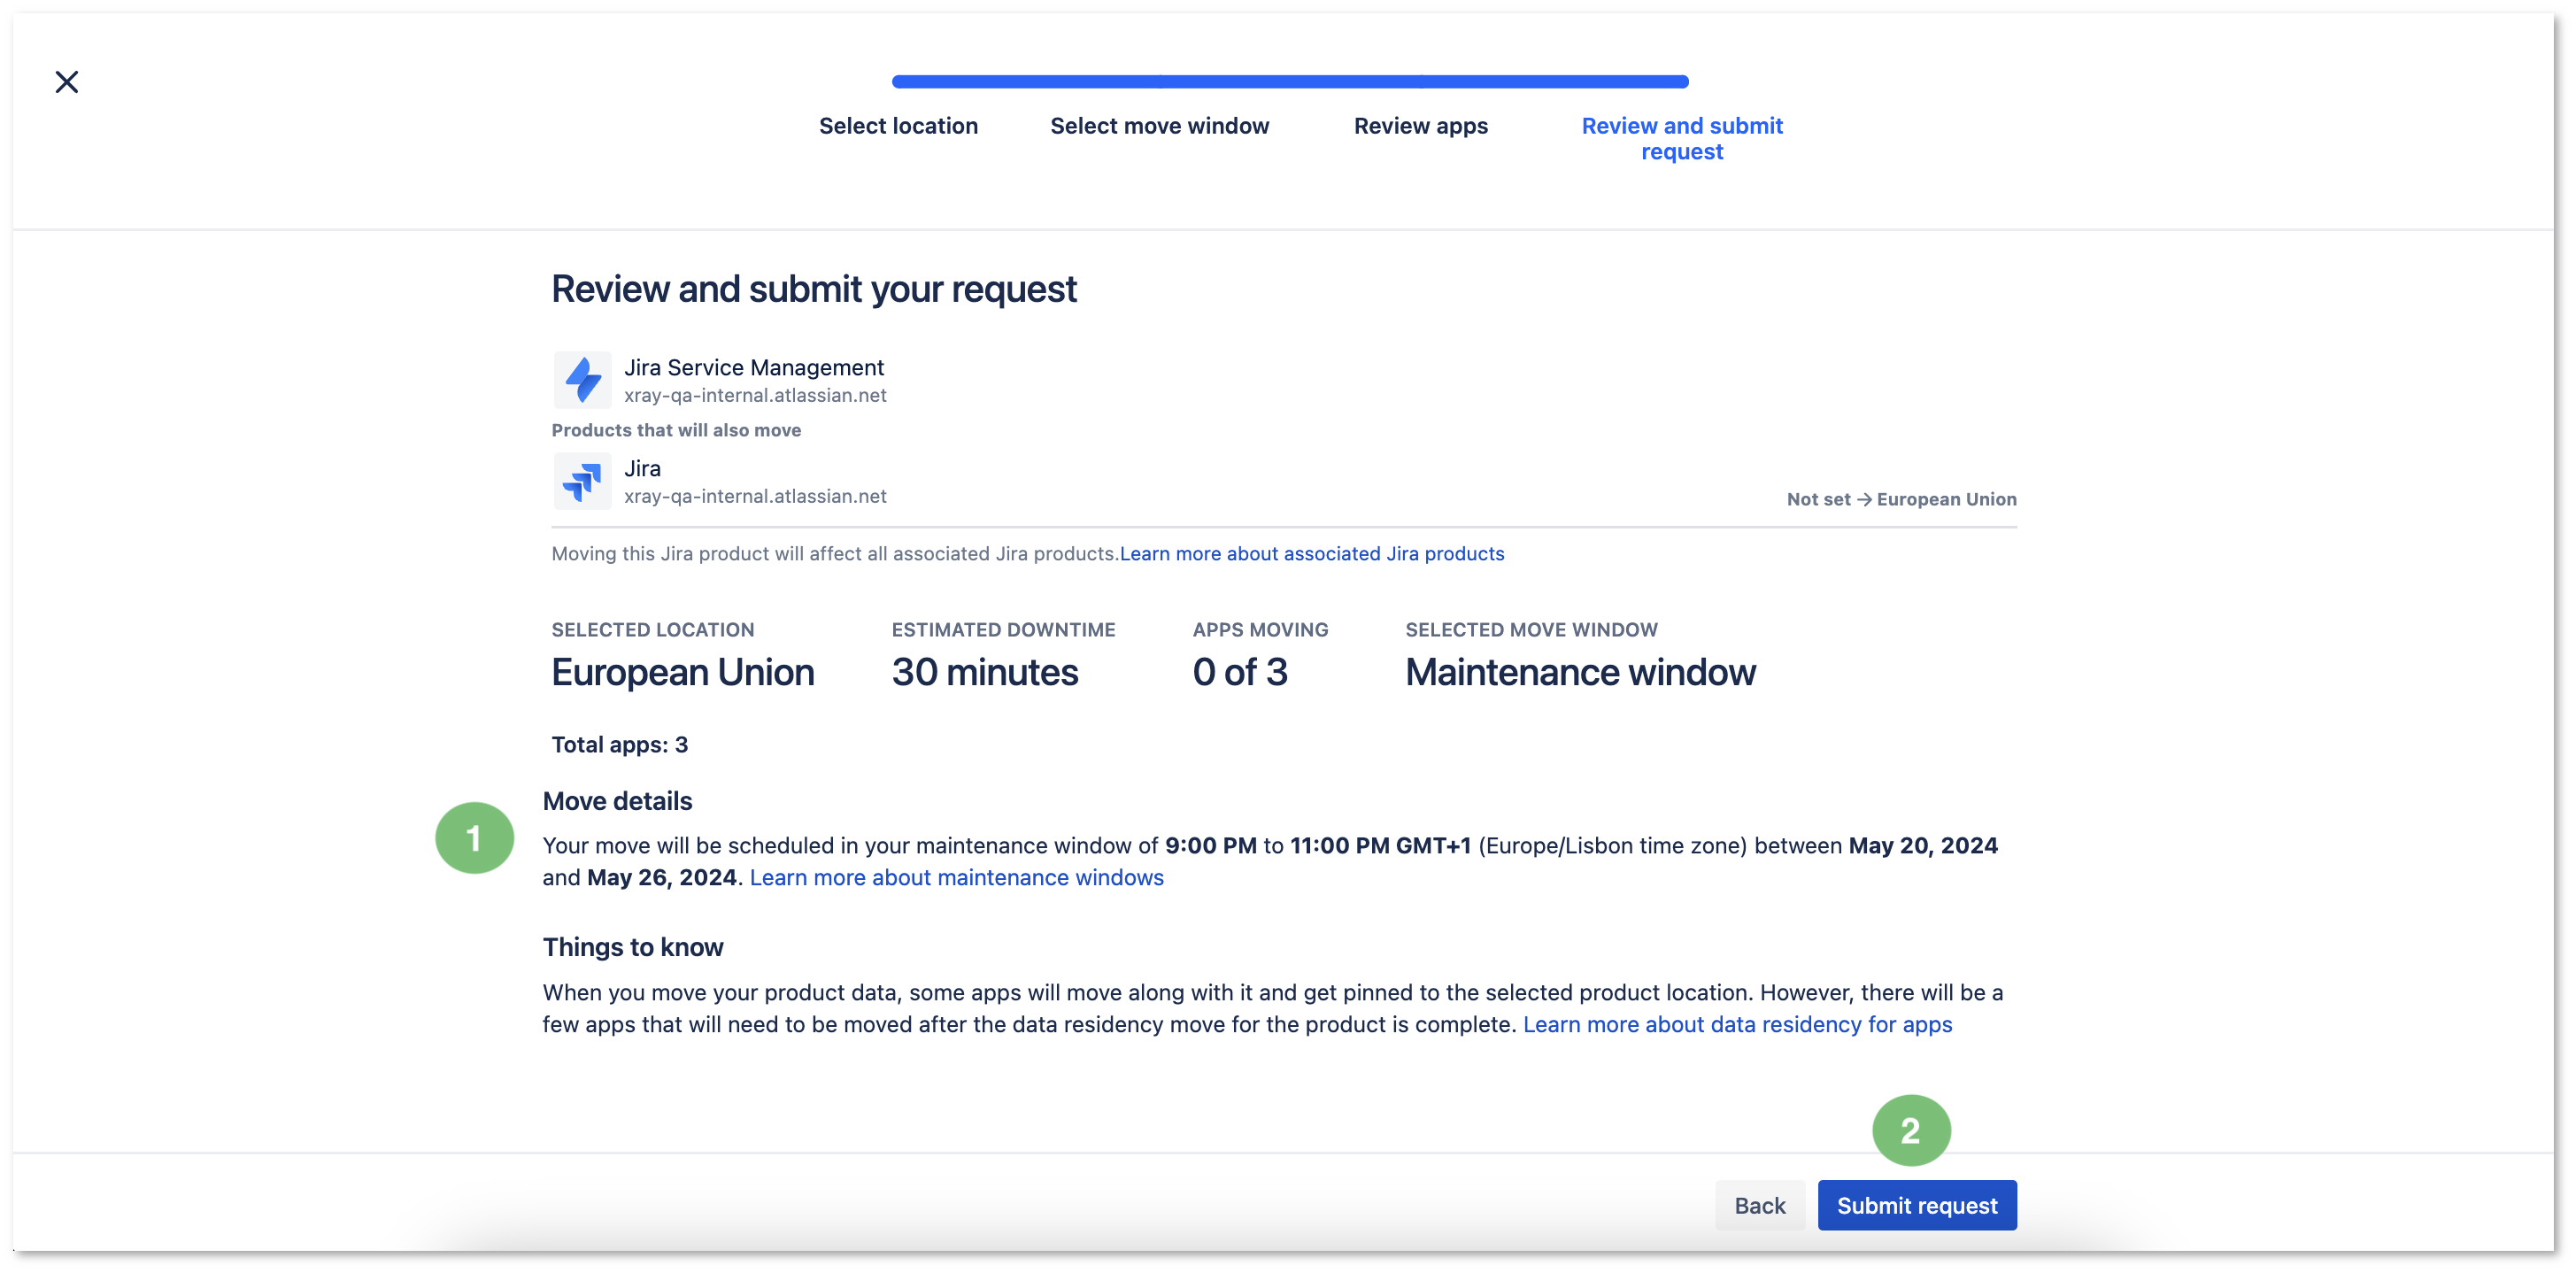2576x1273 pixels.
Task: Click the 11:00 PM GMT+1 end time text
Action: click(1380, 846)
